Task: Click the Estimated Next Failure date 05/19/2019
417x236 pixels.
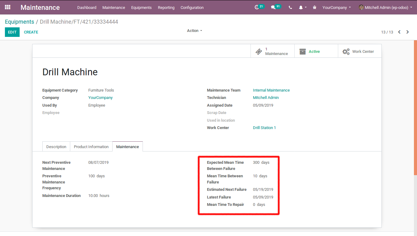Action: click(263, 190)
